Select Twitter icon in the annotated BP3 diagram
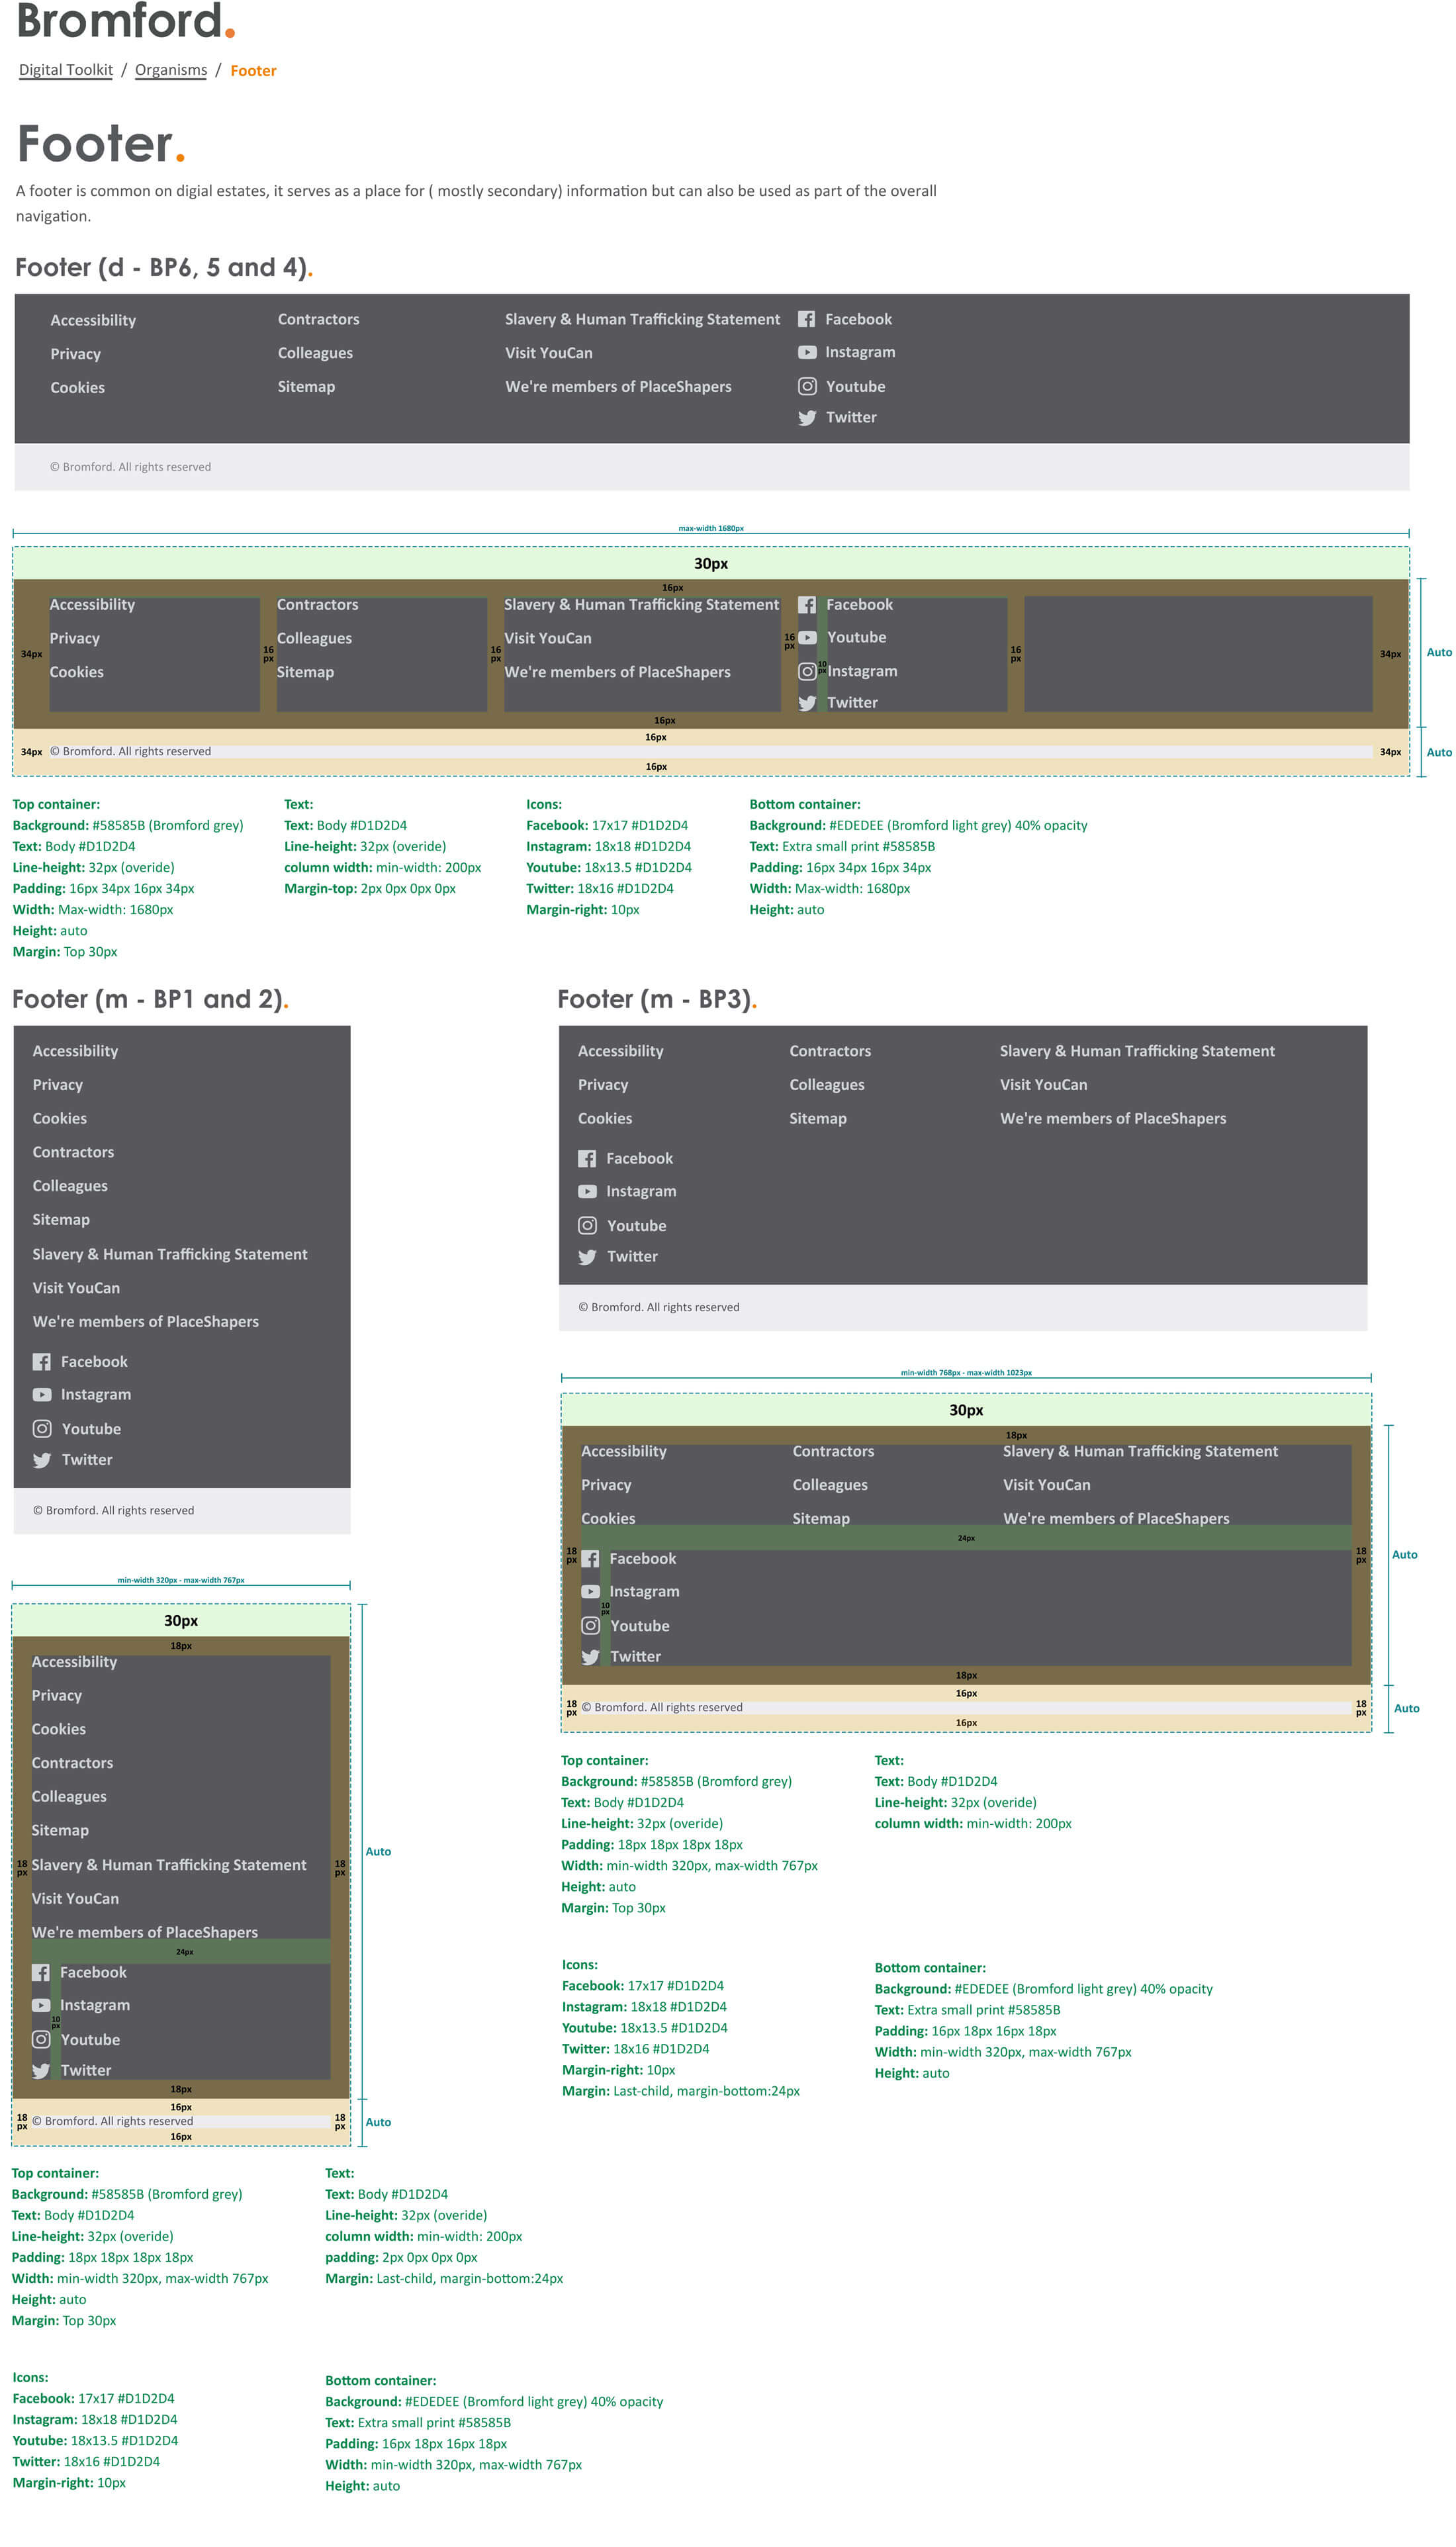 pos(591,1657)
